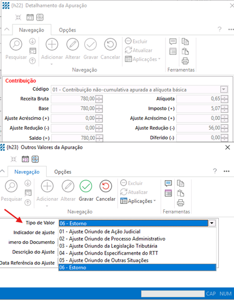Expand the Código combo box arrow
This screenshot has width=234, height=301.
pos(224,89)
